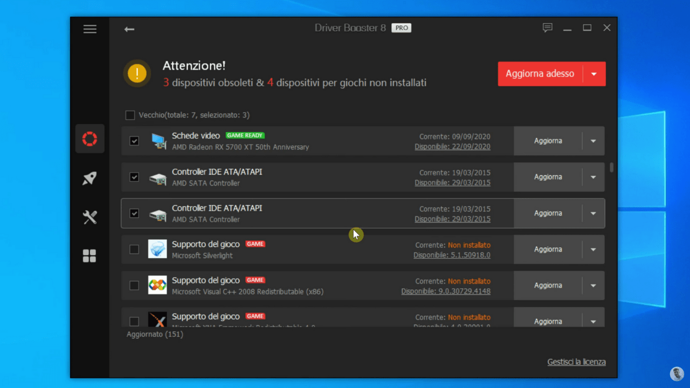Click the Corrente: 09/09/2020 text

tap(455, 136)
